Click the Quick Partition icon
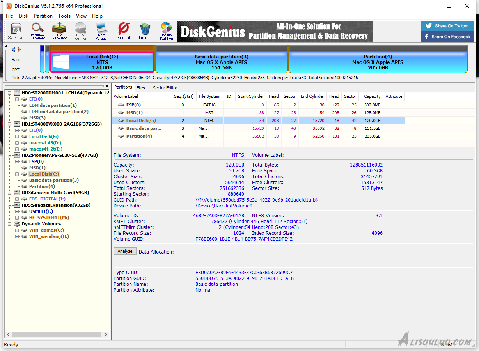479x351 pixels. coord(80,31)
